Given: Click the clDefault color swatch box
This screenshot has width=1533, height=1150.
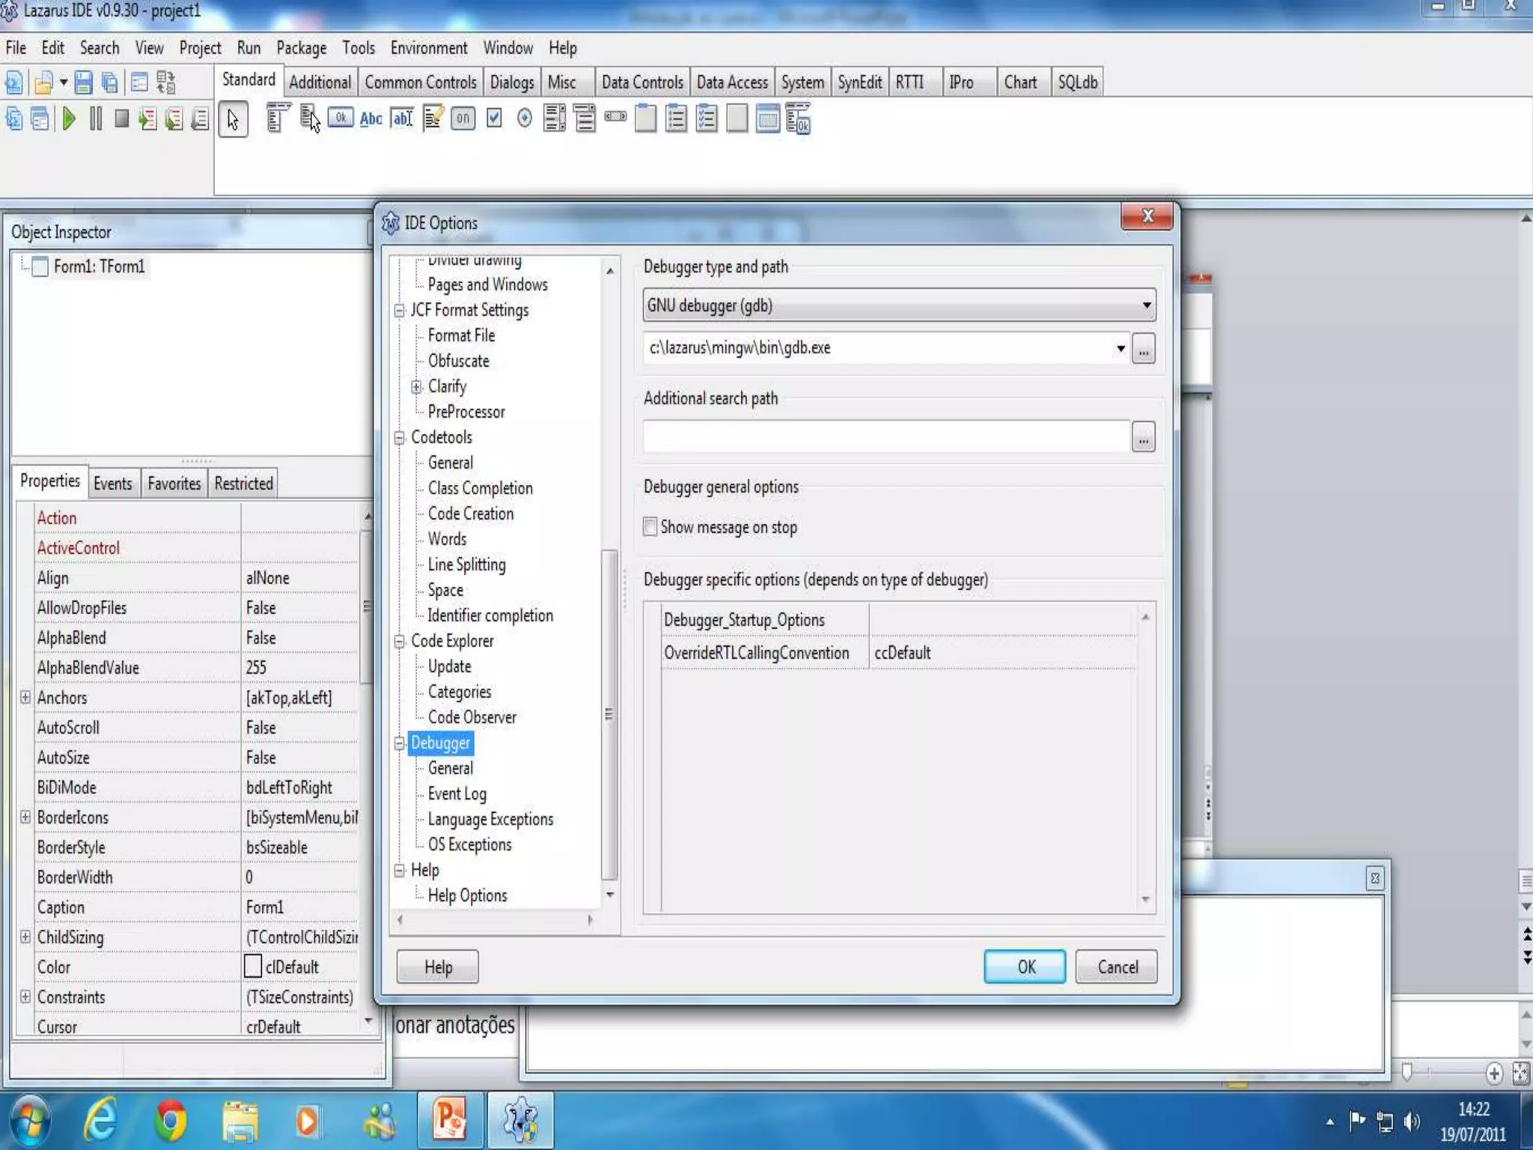Looking at the screenshot, I should pos(253,967).
